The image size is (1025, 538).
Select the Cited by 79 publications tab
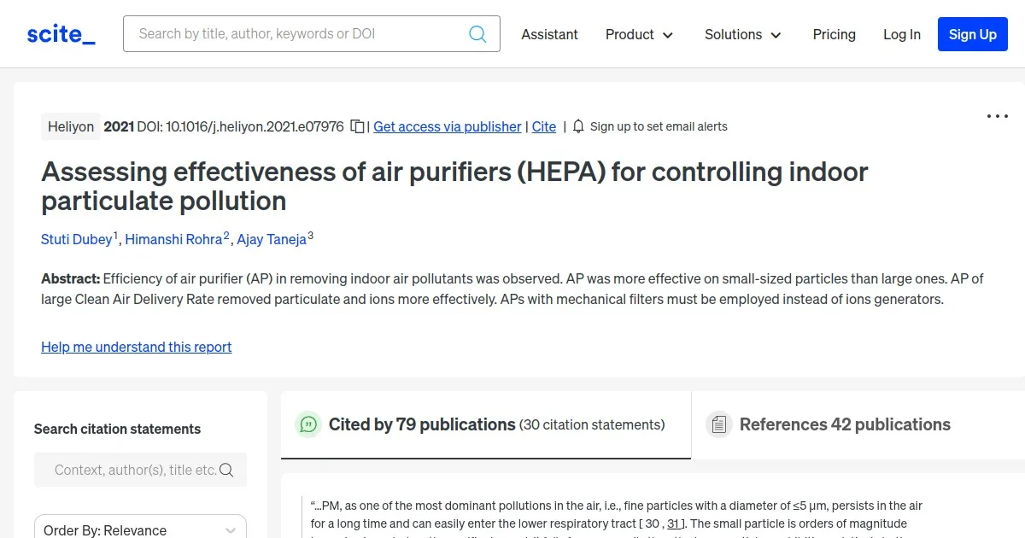(x=495, y=424)
